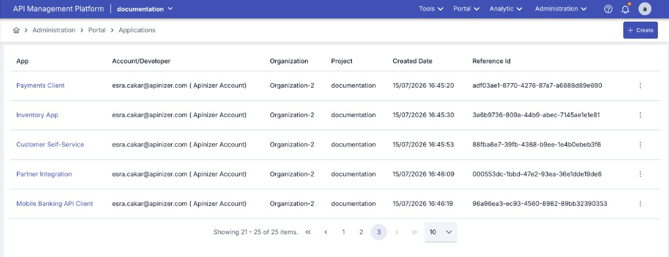Click created date 15/07/2026 16:45:53
Viewport: 669px width, 257px height.
coord(423,145)
